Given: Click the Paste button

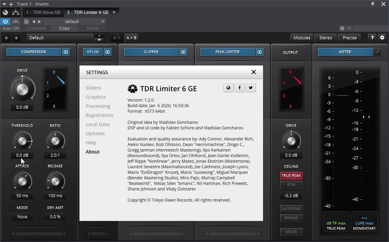Looking at the screenshot, I should [x=92, y=28].
